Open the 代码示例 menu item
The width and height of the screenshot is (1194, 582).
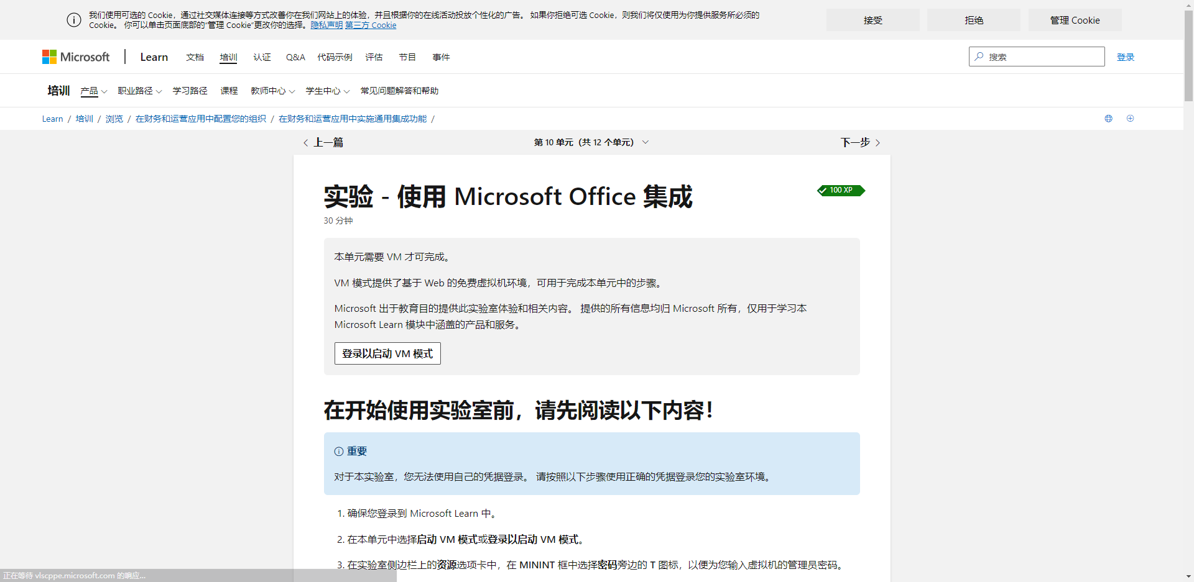335,57
